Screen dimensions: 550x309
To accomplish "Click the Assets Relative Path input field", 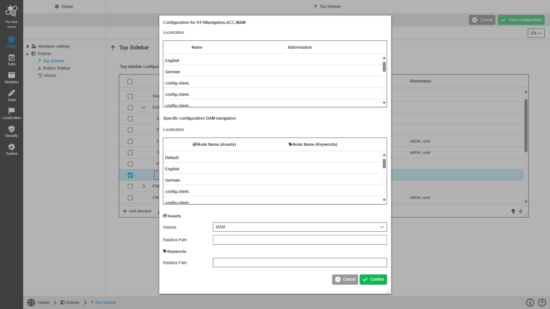I will (300, 240).
